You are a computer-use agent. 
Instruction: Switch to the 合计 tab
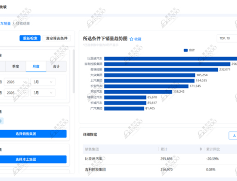pyautogui.click(x=56, y=67)
